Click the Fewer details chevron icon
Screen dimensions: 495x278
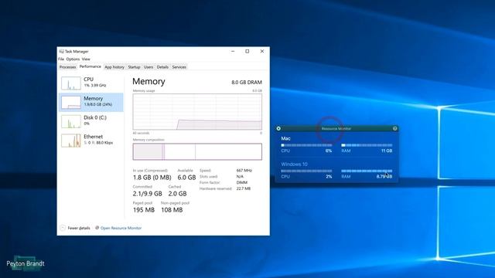[x=63, y=228]
